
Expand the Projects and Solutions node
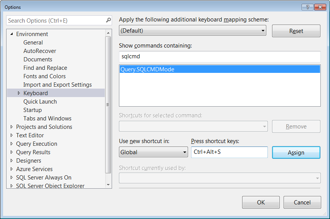(12, 127)
